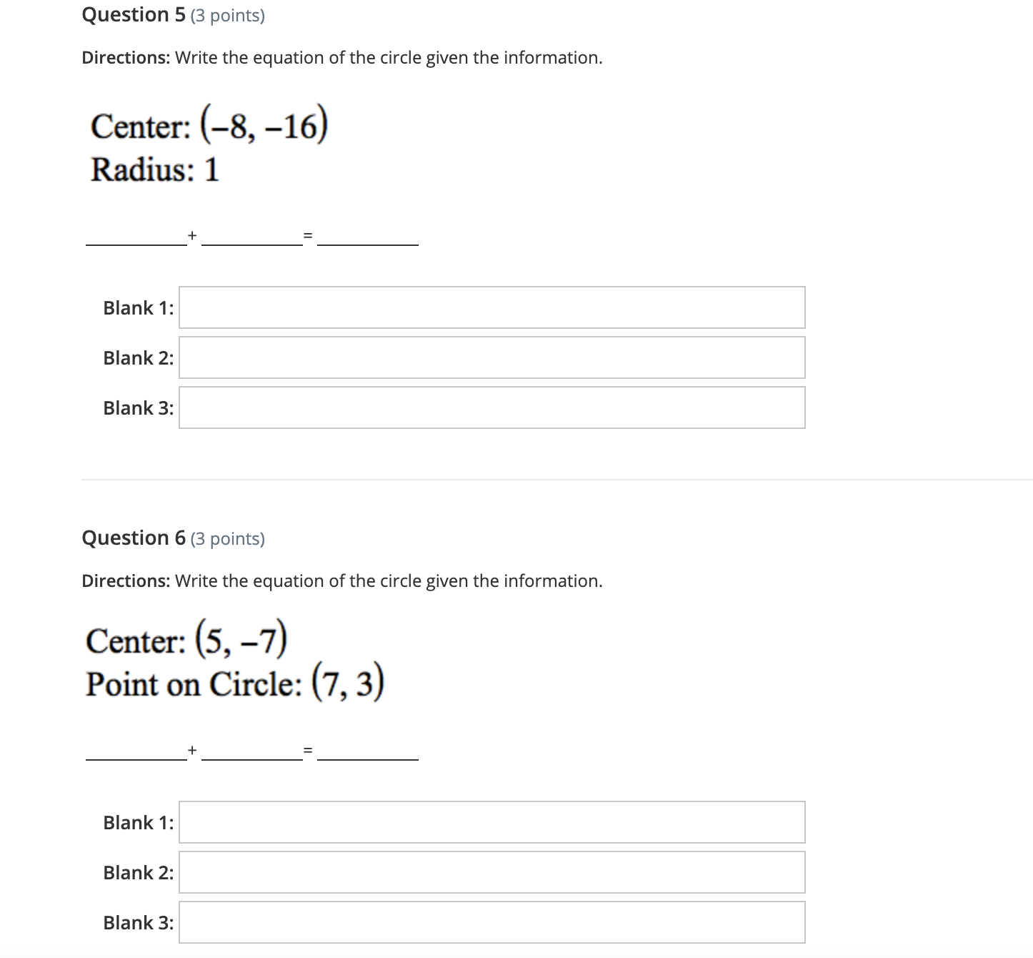Click the equals sign blank in Question 5

click(x=307, y=236)
